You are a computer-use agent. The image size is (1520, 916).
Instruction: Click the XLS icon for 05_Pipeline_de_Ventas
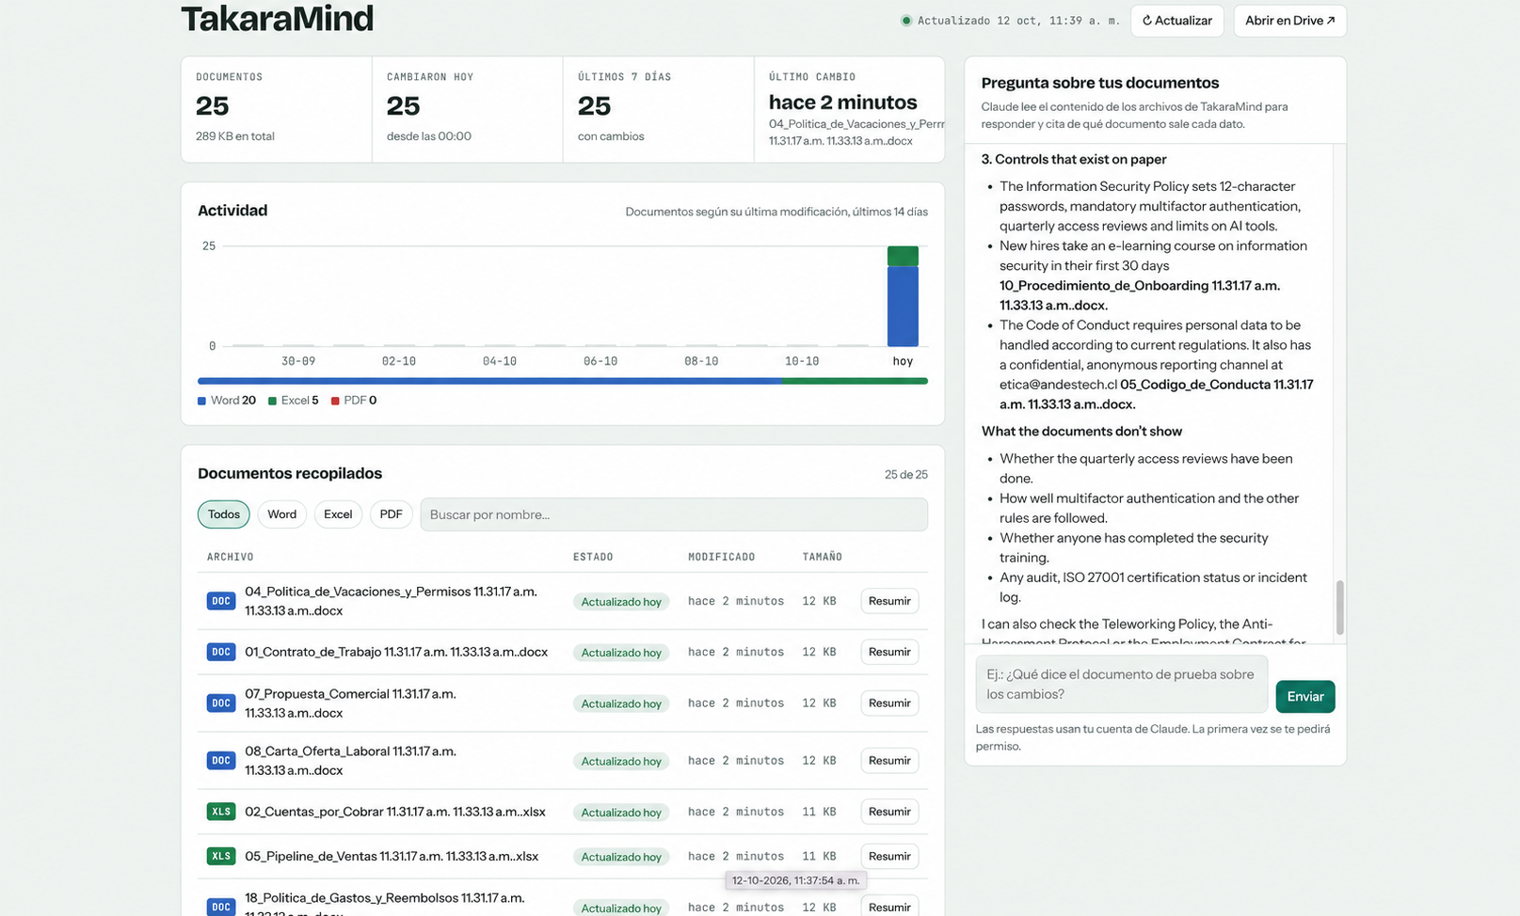click(x=221, y=856)
